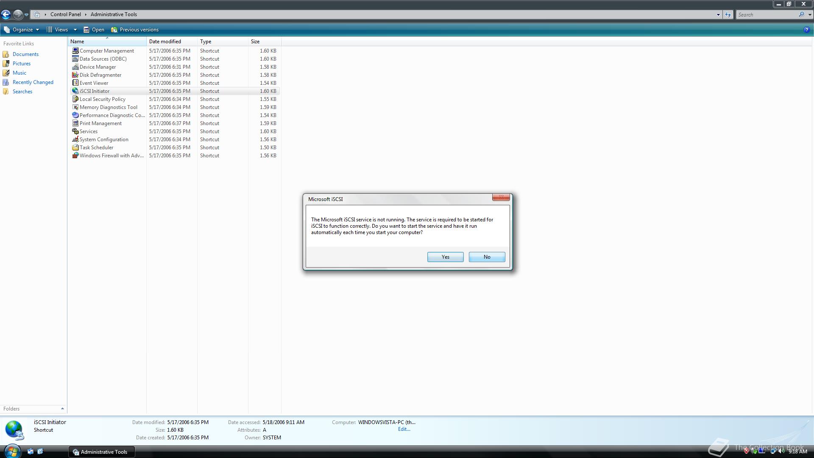The image size is (814, 458).
Task: Expand the Views dropdown arrow
Action: 75,30
